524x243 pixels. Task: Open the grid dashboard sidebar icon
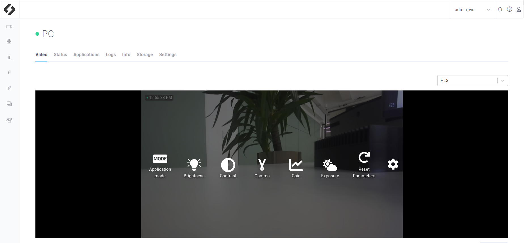click(x=9, y=41)
